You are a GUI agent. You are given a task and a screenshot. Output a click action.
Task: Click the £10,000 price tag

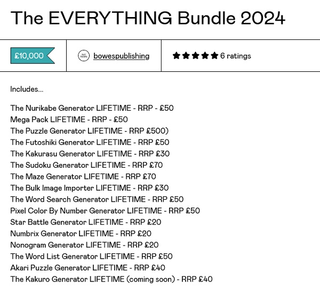tap(31, 56)
